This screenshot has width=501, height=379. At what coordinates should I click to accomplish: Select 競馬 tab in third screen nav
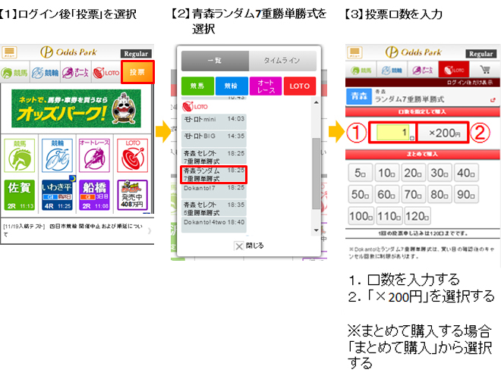pos(361,70)
